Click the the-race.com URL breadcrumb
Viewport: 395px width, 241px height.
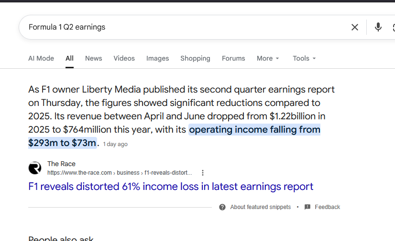(120, 173)
